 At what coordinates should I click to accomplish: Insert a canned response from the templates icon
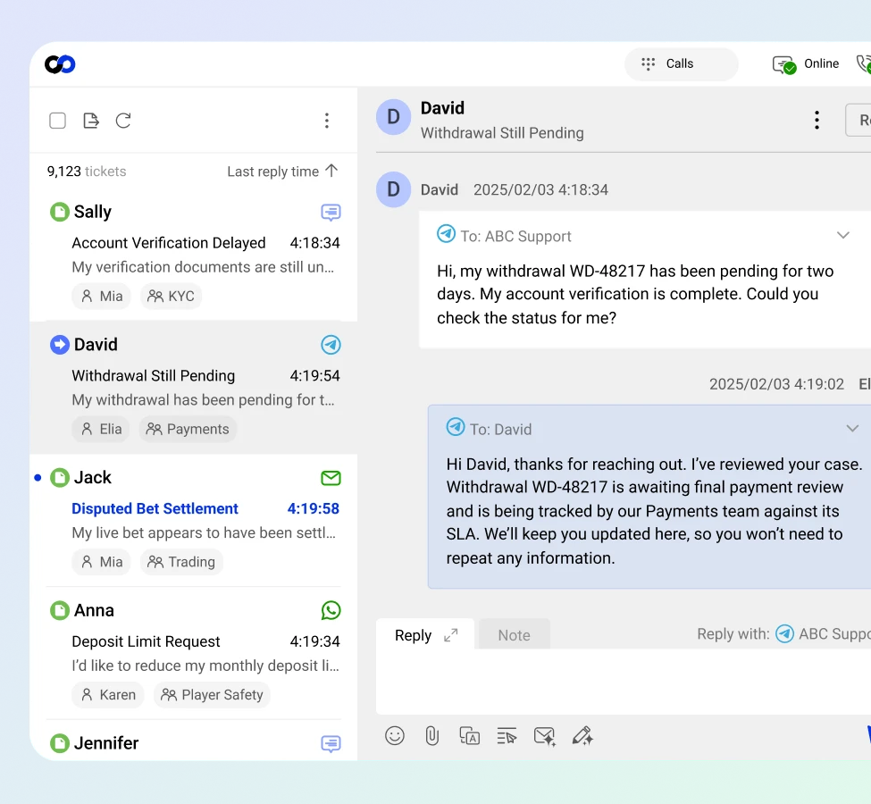507,736
